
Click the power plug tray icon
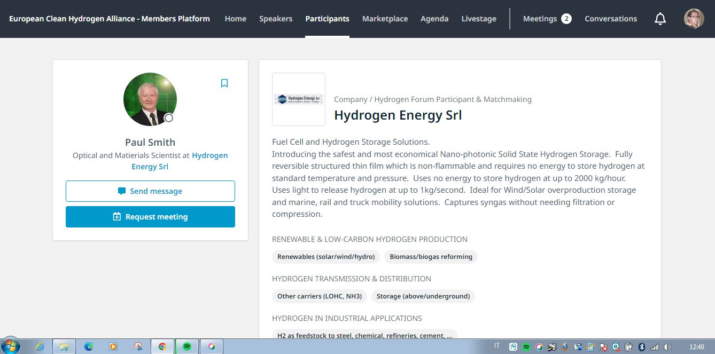click(x=629, y=347)
